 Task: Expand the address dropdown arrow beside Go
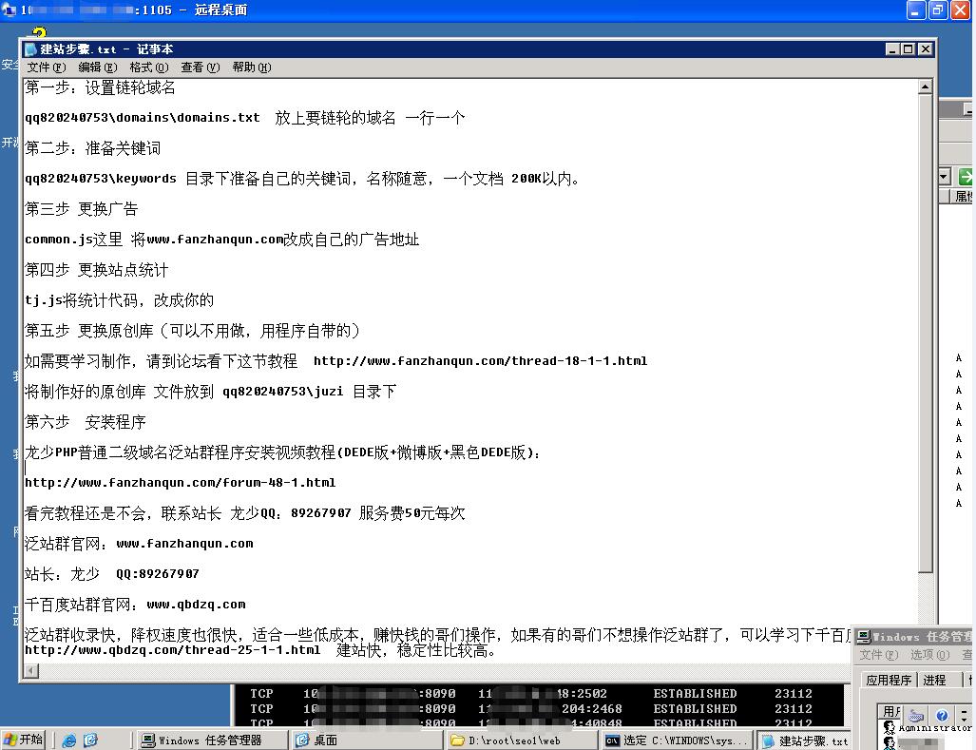pyautogui.click(x=945, y=177)
